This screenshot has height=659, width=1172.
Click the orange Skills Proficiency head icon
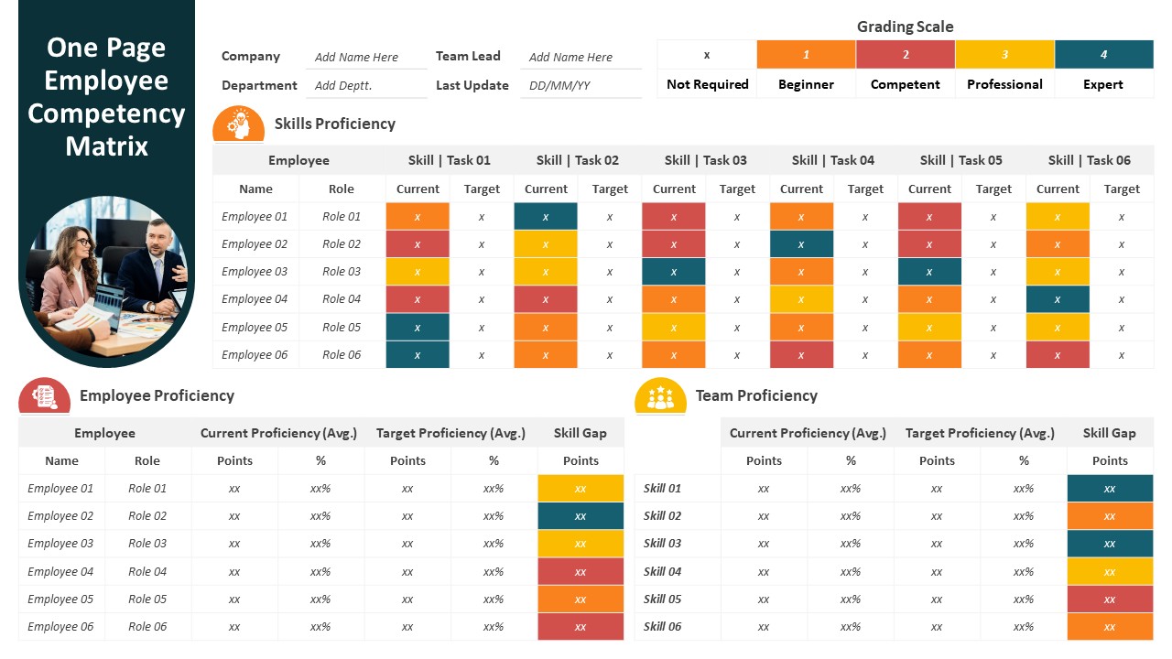tap(238, 125)
